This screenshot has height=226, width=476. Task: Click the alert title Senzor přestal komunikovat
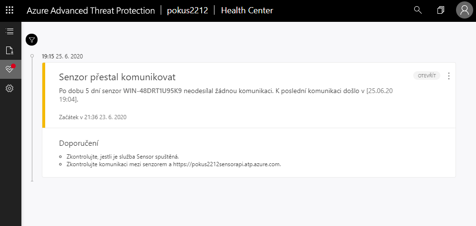(117, 77)
